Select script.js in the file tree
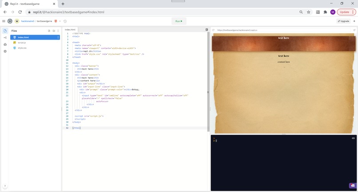The height and width of the screenshot is (192, 358). pos(35,43)
